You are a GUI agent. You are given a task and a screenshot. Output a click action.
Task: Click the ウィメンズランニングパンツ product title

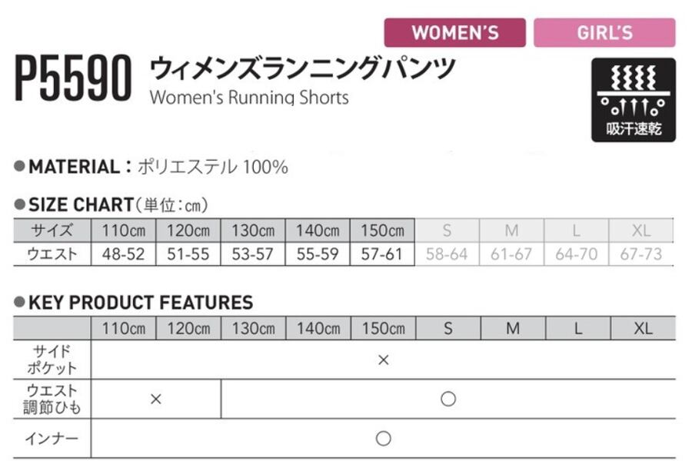point(301,69)
